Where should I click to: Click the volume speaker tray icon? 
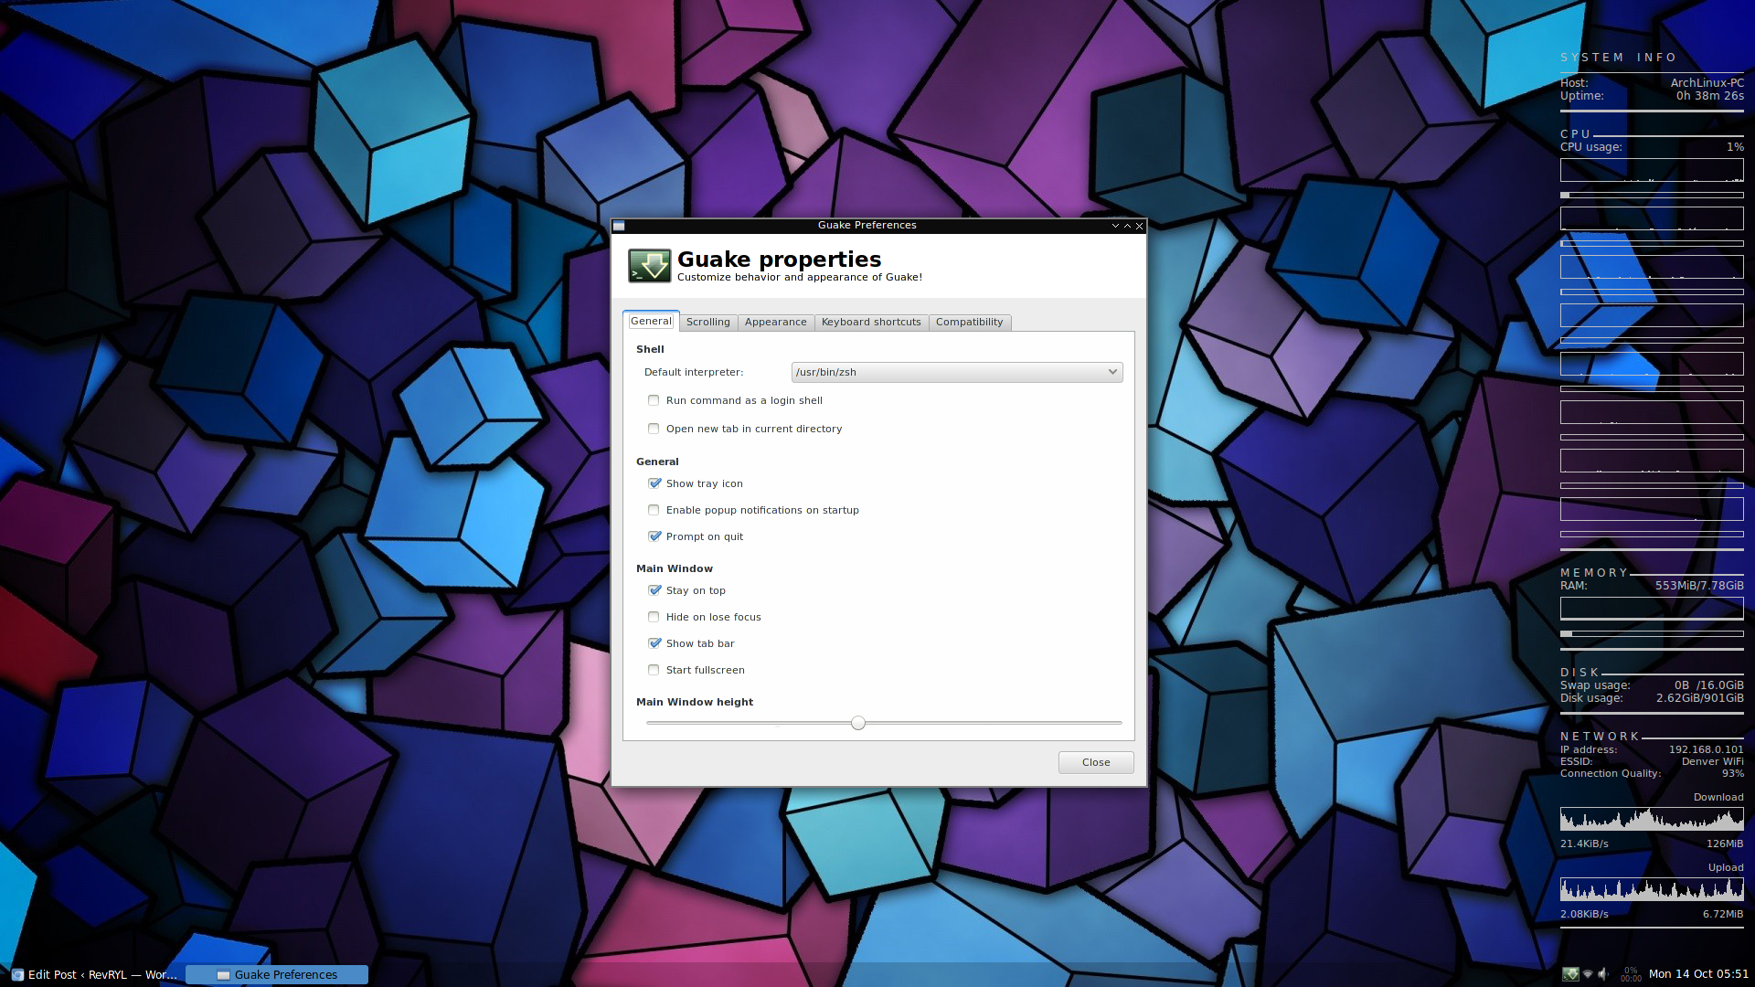[x=1603, y=974]
